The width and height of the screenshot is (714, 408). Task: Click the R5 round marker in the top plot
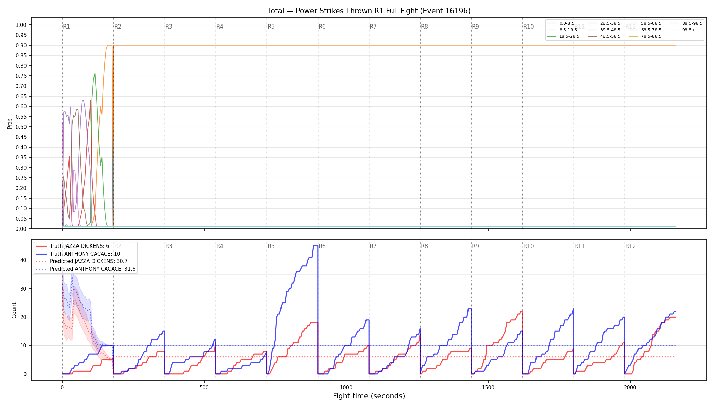point(271,27)
